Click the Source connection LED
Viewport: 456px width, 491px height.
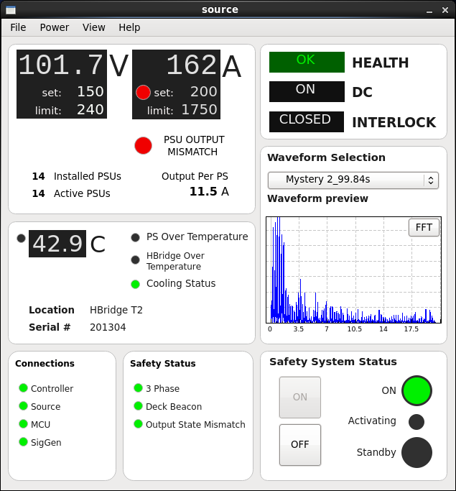pyautogui.click(x=23, y=406)
